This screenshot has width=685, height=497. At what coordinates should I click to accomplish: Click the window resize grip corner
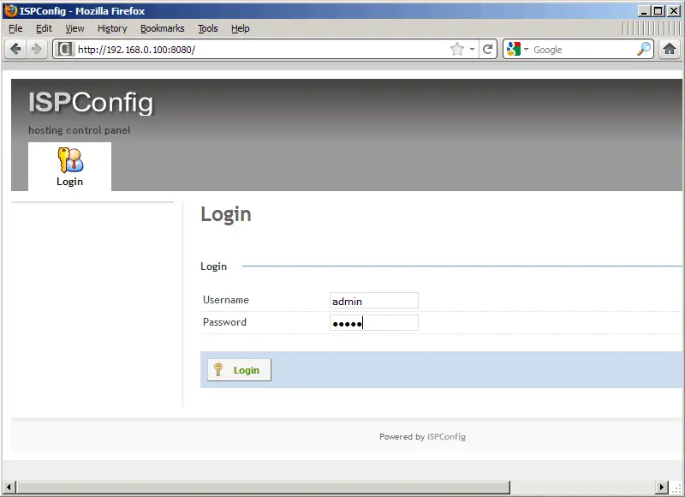(x=676, y=488)
